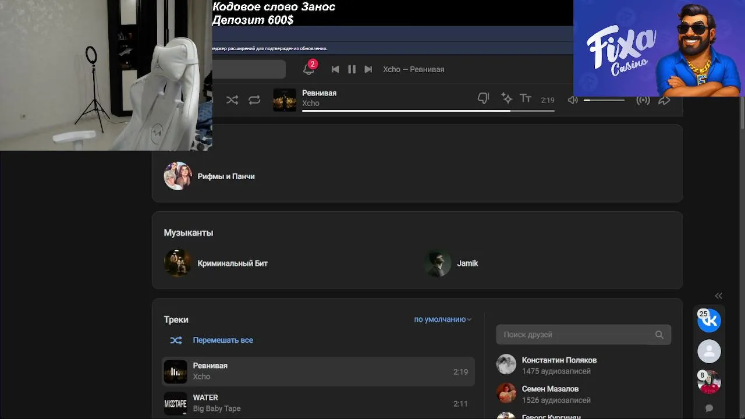Share the current track
Screen dimensions: 745x419
click(664, 100)
